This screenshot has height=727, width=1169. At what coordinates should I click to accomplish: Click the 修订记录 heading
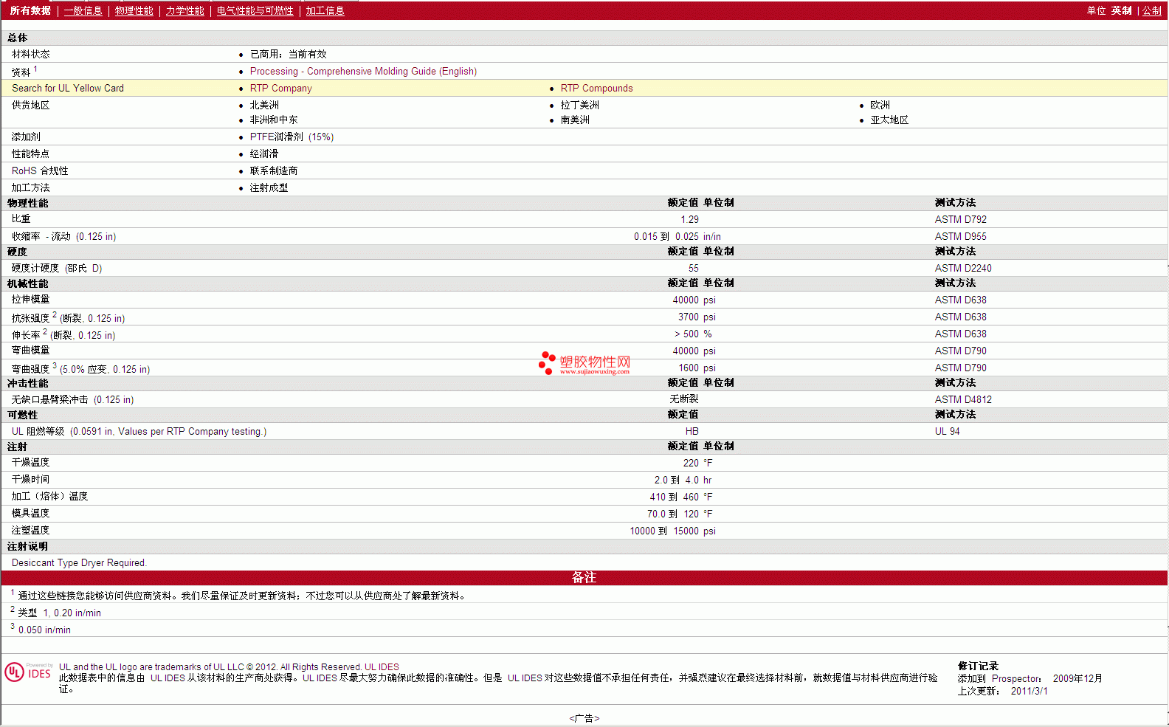click(978, 666)
